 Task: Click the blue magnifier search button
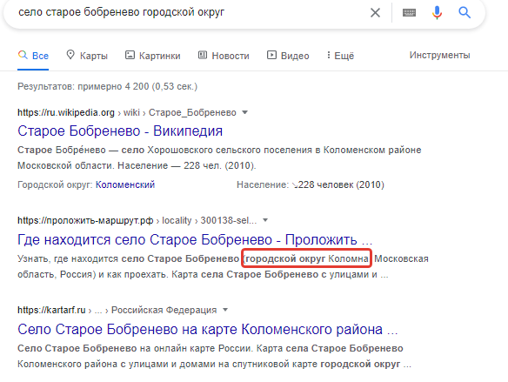pos(465,13)
